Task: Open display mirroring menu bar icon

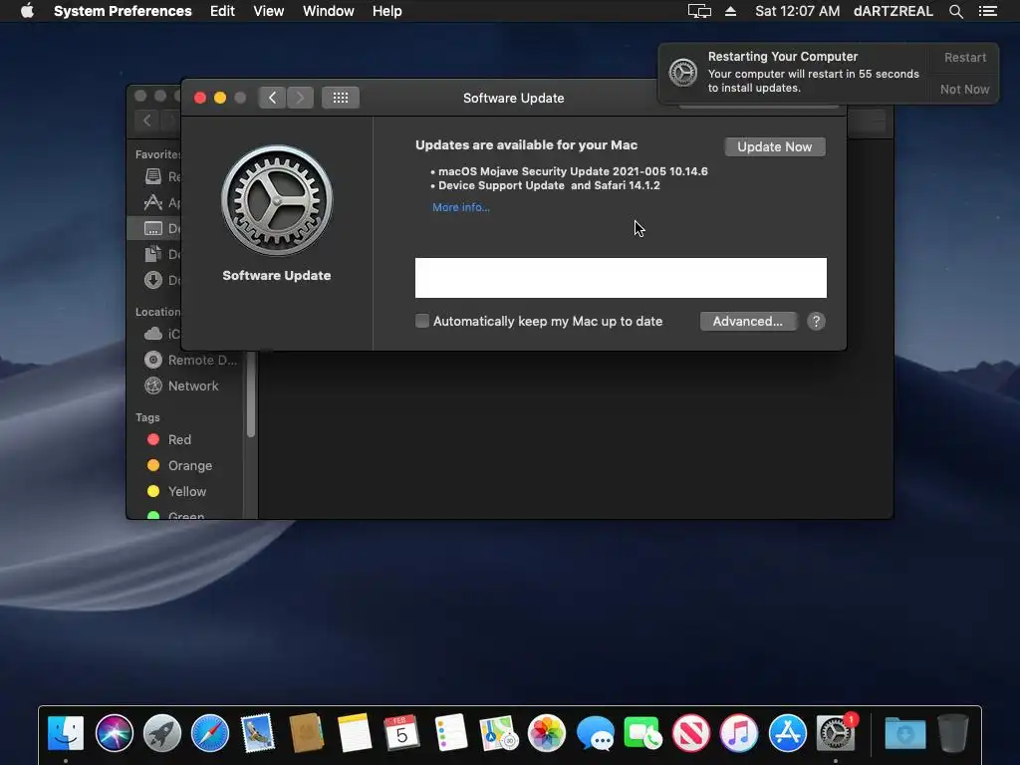Action: (699, 11)
